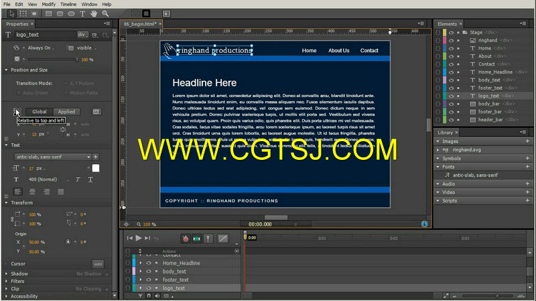Open layout presets icon beside Applied
Image resolution: width=536 pixels, height=301 pixels.
click(96, 112)
